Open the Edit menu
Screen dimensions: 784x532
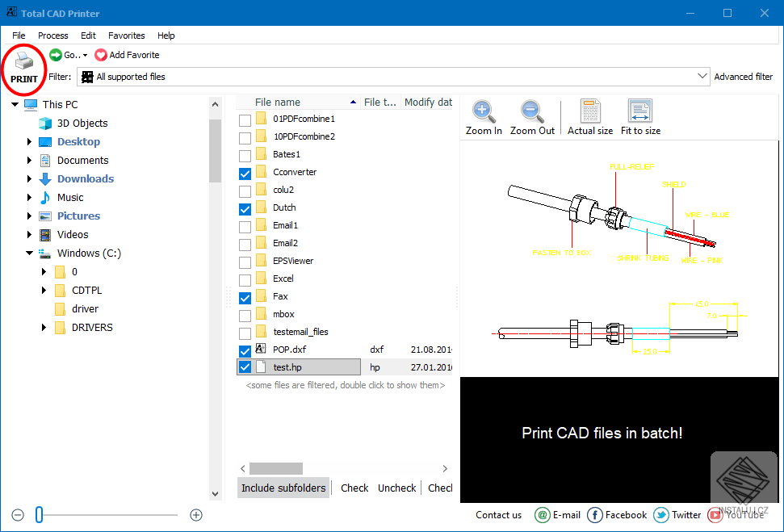(x=88, y=36)
